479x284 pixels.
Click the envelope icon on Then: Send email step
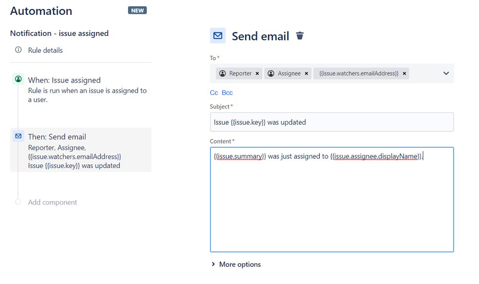coord(18,136)
